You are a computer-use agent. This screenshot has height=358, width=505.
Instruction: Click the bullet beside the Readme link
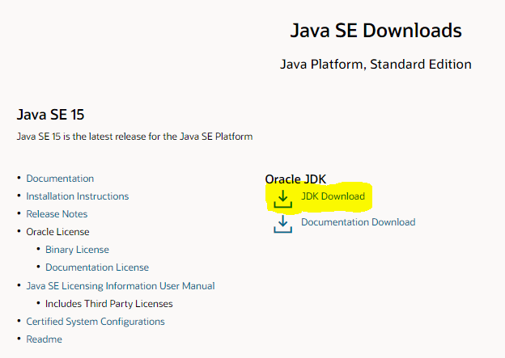(19, 339)
